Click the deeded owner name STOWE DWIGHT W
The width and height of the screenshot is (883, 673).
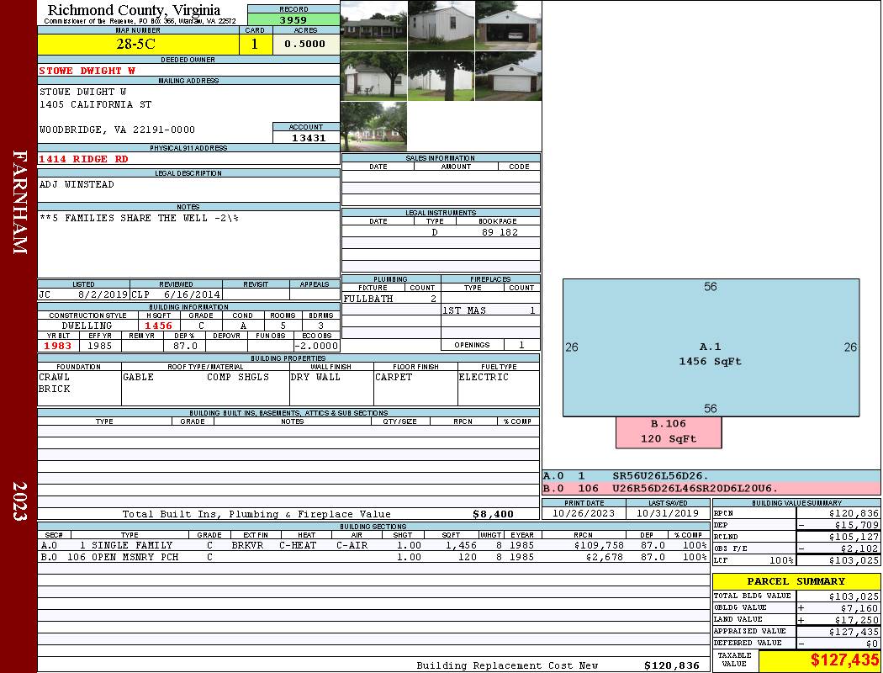click(87, 71)
